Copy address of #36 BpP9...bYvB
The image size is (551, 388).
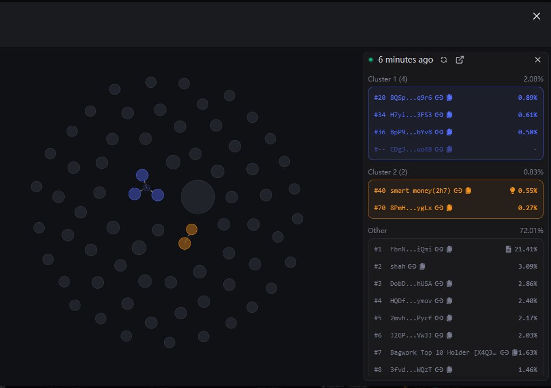449,132
